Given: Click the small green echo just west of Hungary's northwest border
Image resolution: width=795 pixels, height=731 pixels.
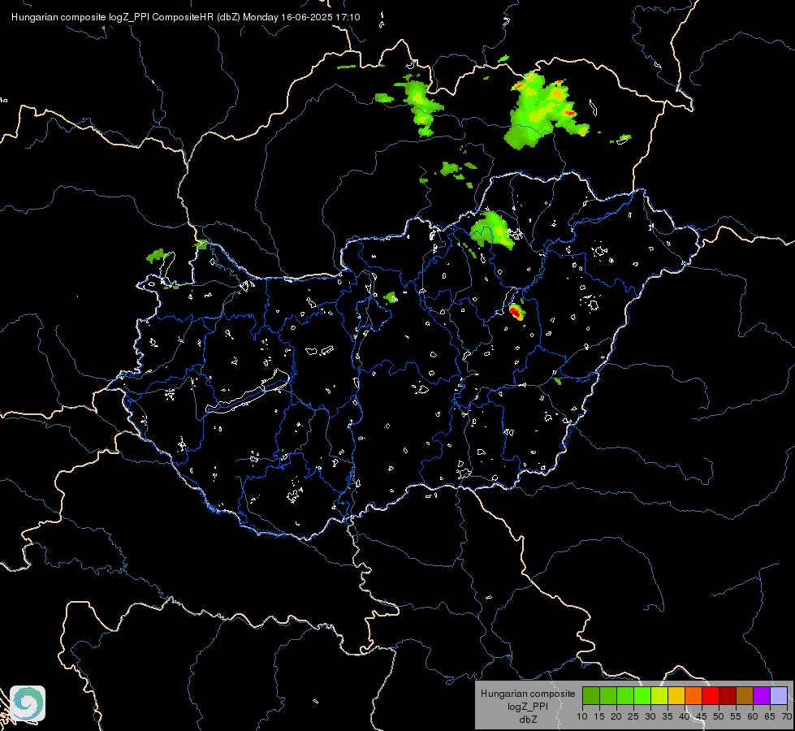Looking at the screenshot, I should [x=158, y=256].
